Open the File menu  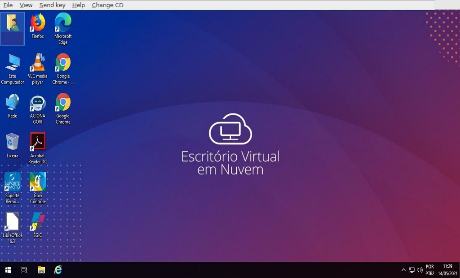click(8, 5)
